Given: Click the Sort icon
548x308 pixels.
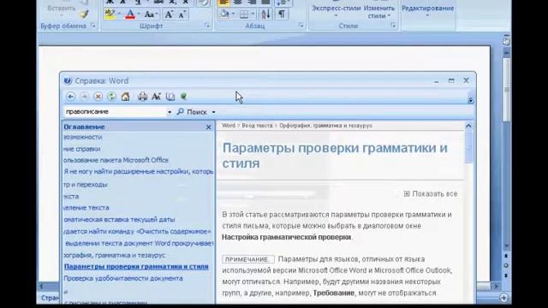Looking at the screenshot, I should coord(265,15).
